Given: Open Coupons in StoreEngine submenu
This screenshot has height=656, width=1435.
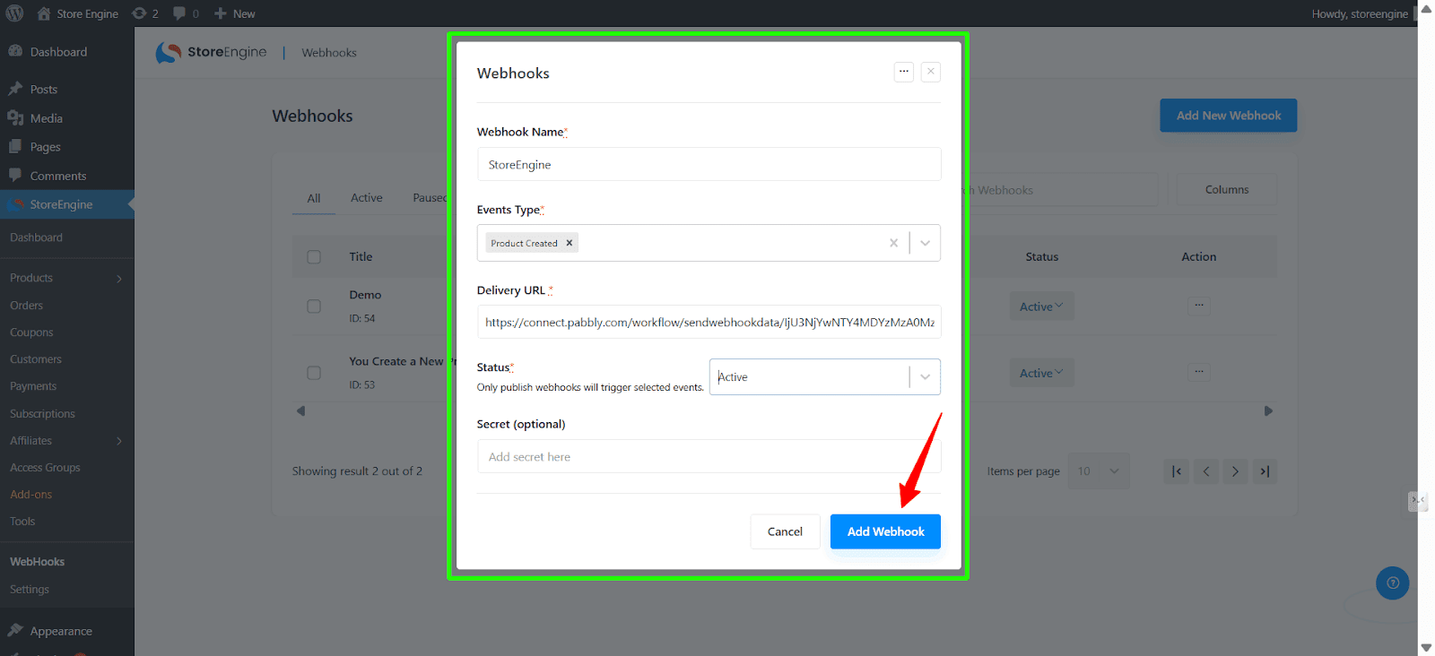Looking at the screenshot, I should tap(31, 332).
